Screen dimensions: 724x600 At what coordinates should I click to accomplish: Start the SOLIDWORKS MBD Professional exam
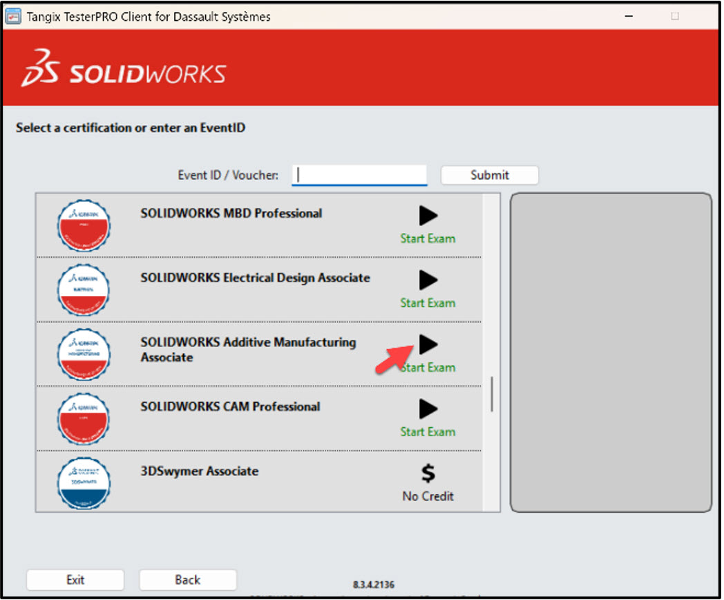tap(427, 215)
